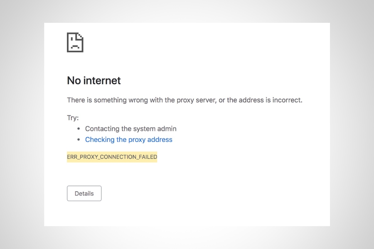Viewport: 374px width, 249px height.
Task: Click the bullet marker next to Contacting the system admin
Action: [x=79, y=129]
